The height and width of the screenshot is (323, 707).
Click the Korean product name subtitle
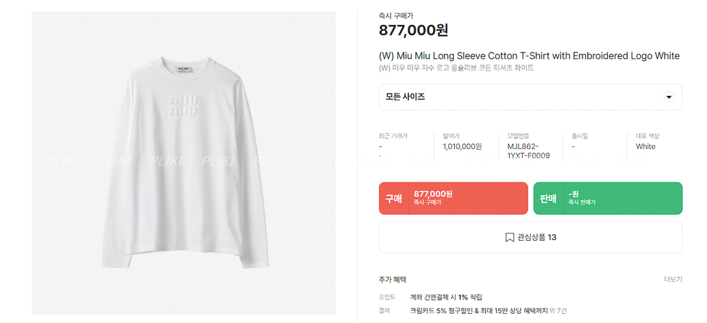point(456,68)
